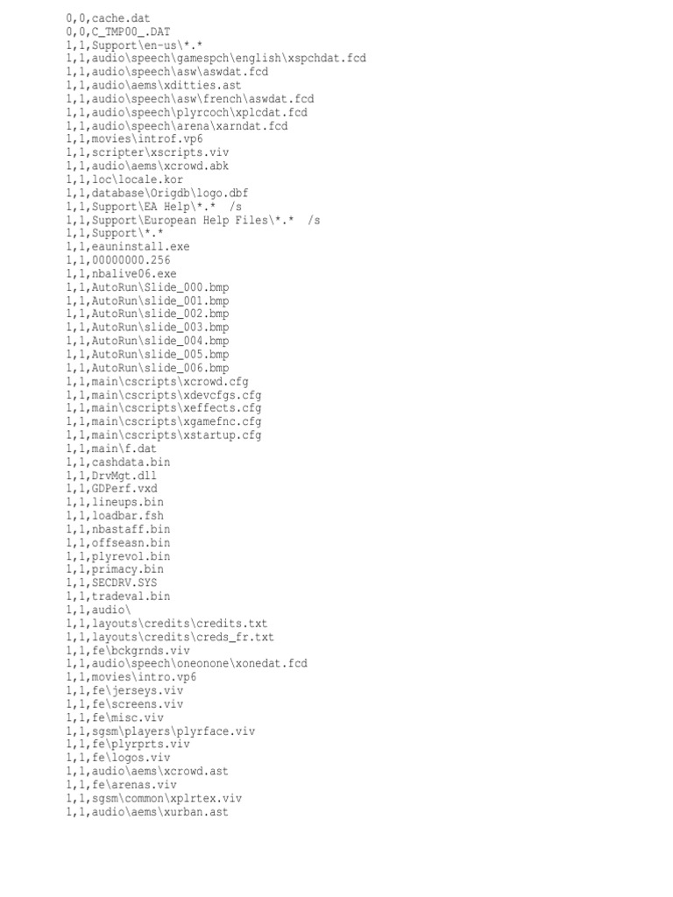Select the nbalive06.exe line
The width and height of the screenshot is (673, 897).
(x=121, y=274)
